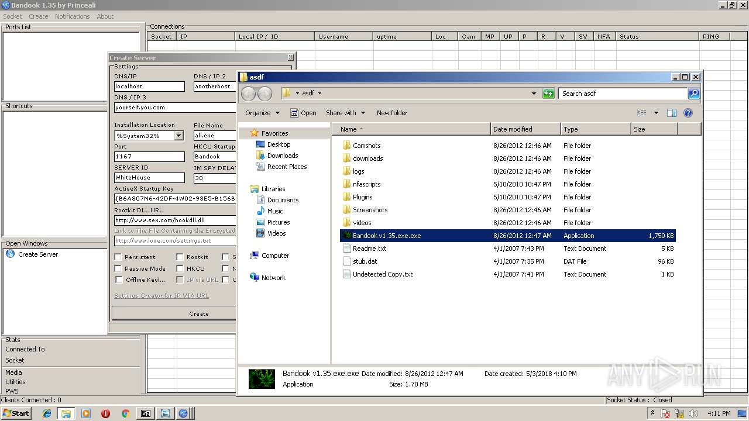Click the asdf path breadcrumb arrow
749x421 pixels.
tap(319, 94)
